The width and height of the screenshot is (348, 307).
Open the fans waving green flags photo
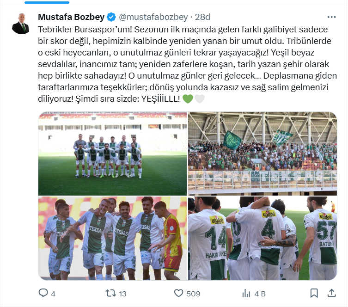[x=263, y=153]
